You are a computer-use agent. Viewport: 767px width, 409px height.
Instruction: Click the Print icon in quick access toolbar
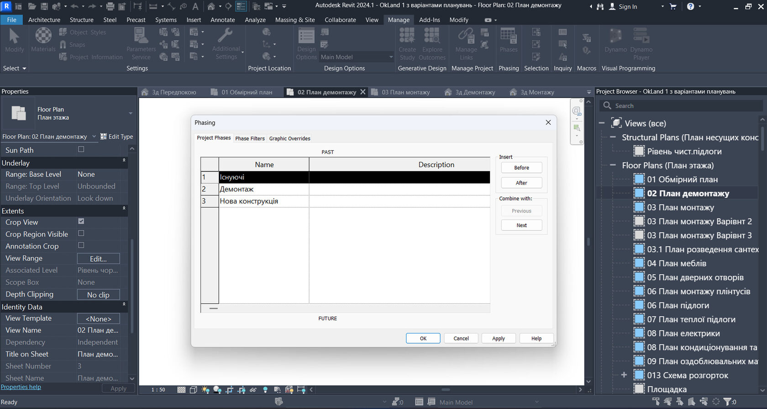[110, 6]
